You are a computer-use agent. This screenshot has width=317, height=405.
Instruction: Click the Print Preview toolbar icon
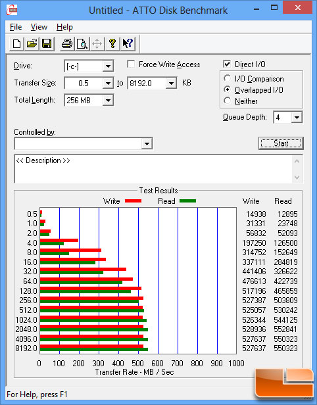tap(82, 43)
